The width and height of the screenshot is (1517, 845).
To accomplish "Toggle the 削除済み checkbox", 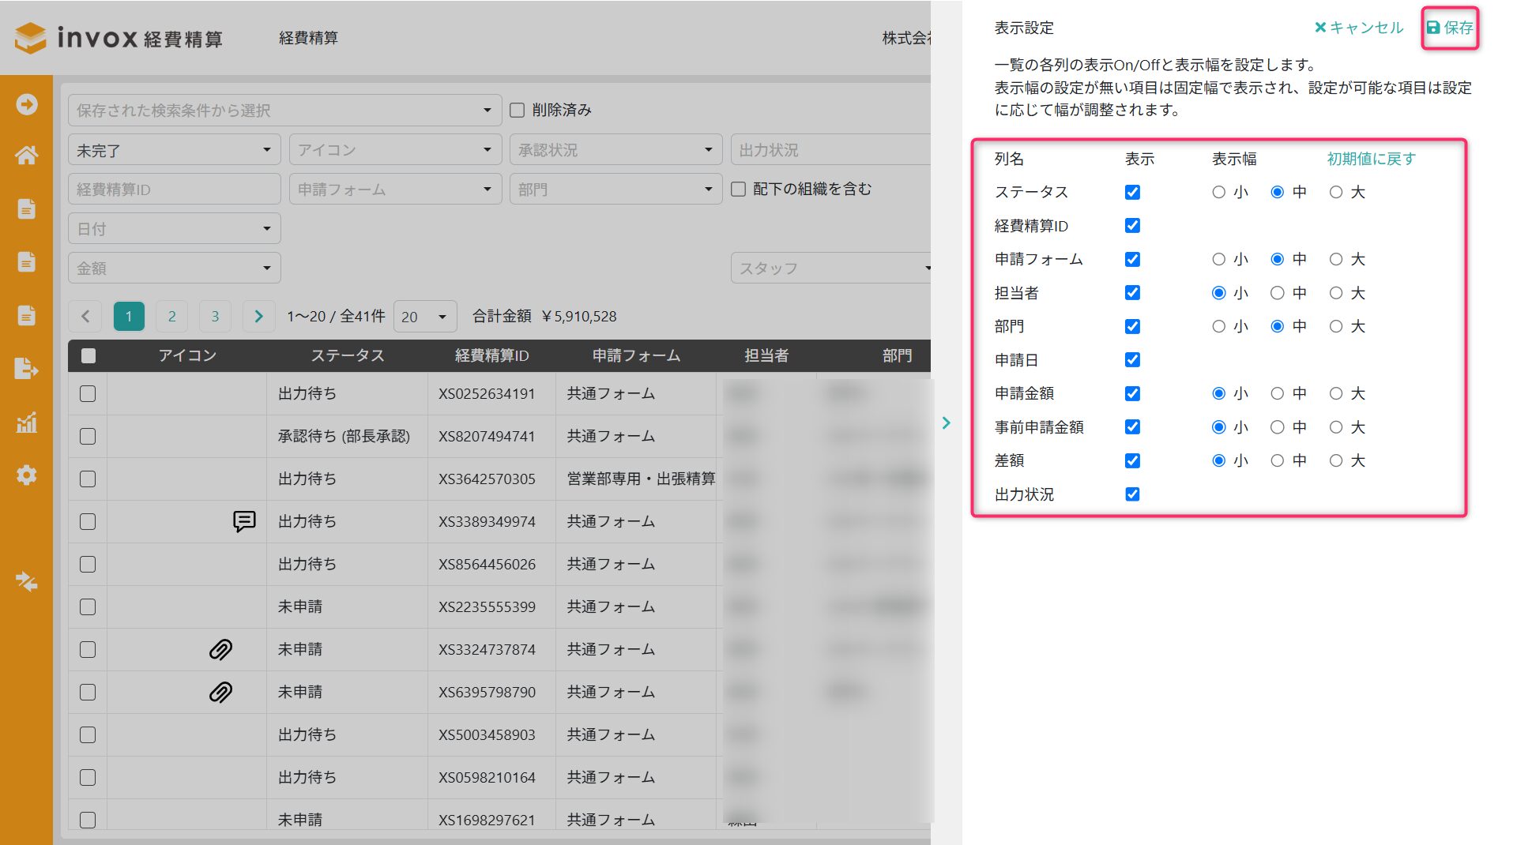I will [x=518, y=111].
